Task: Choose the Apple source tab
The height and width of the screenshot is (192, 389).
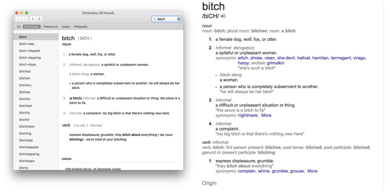Action: click(x=65, y=27)
